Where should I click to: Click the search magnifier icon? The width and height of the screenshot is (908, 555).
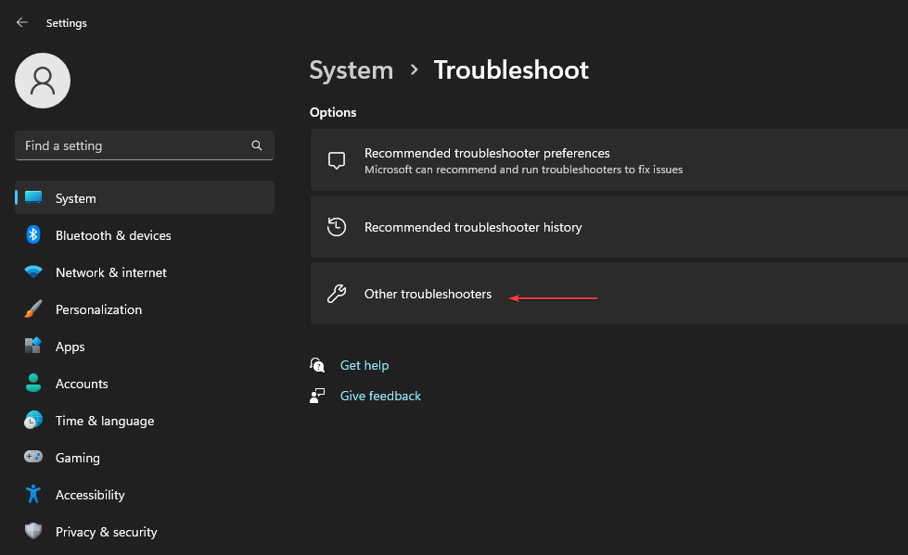tap(257, 145)
